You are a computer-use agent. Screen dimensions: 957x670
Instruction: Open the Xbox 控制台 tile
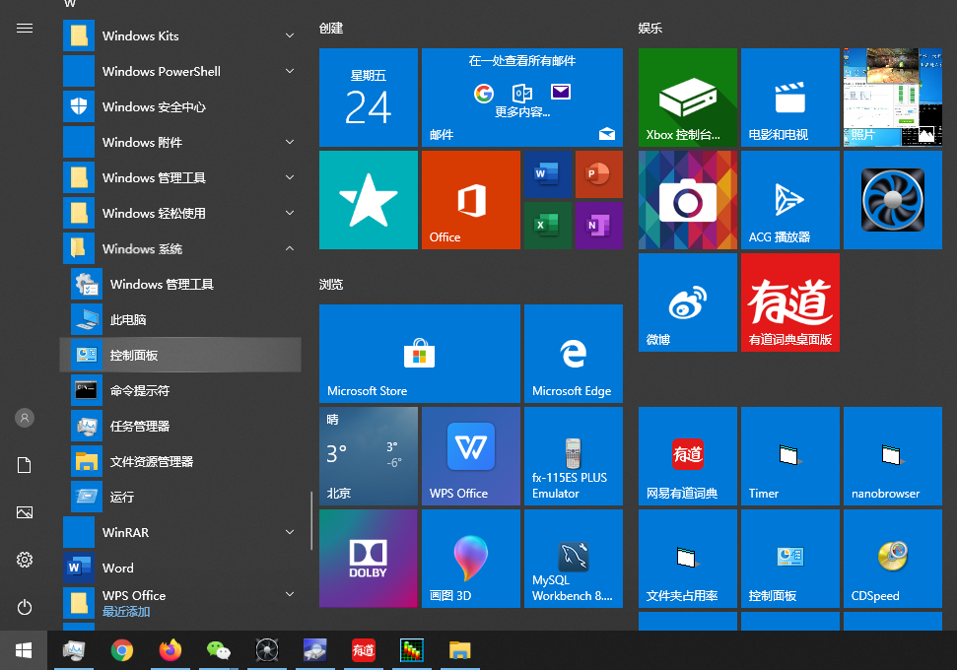coord(688,98)
